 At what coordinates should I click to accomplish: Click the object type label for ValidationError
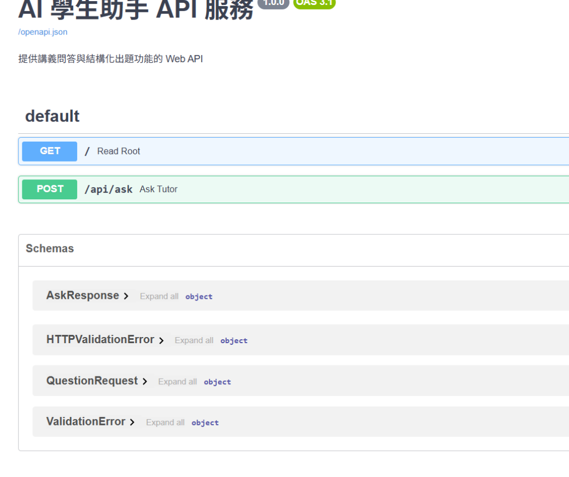point(205,423)
